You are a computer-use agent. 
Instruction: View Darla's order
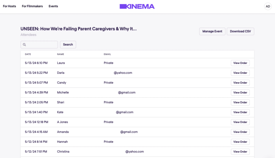240,73
